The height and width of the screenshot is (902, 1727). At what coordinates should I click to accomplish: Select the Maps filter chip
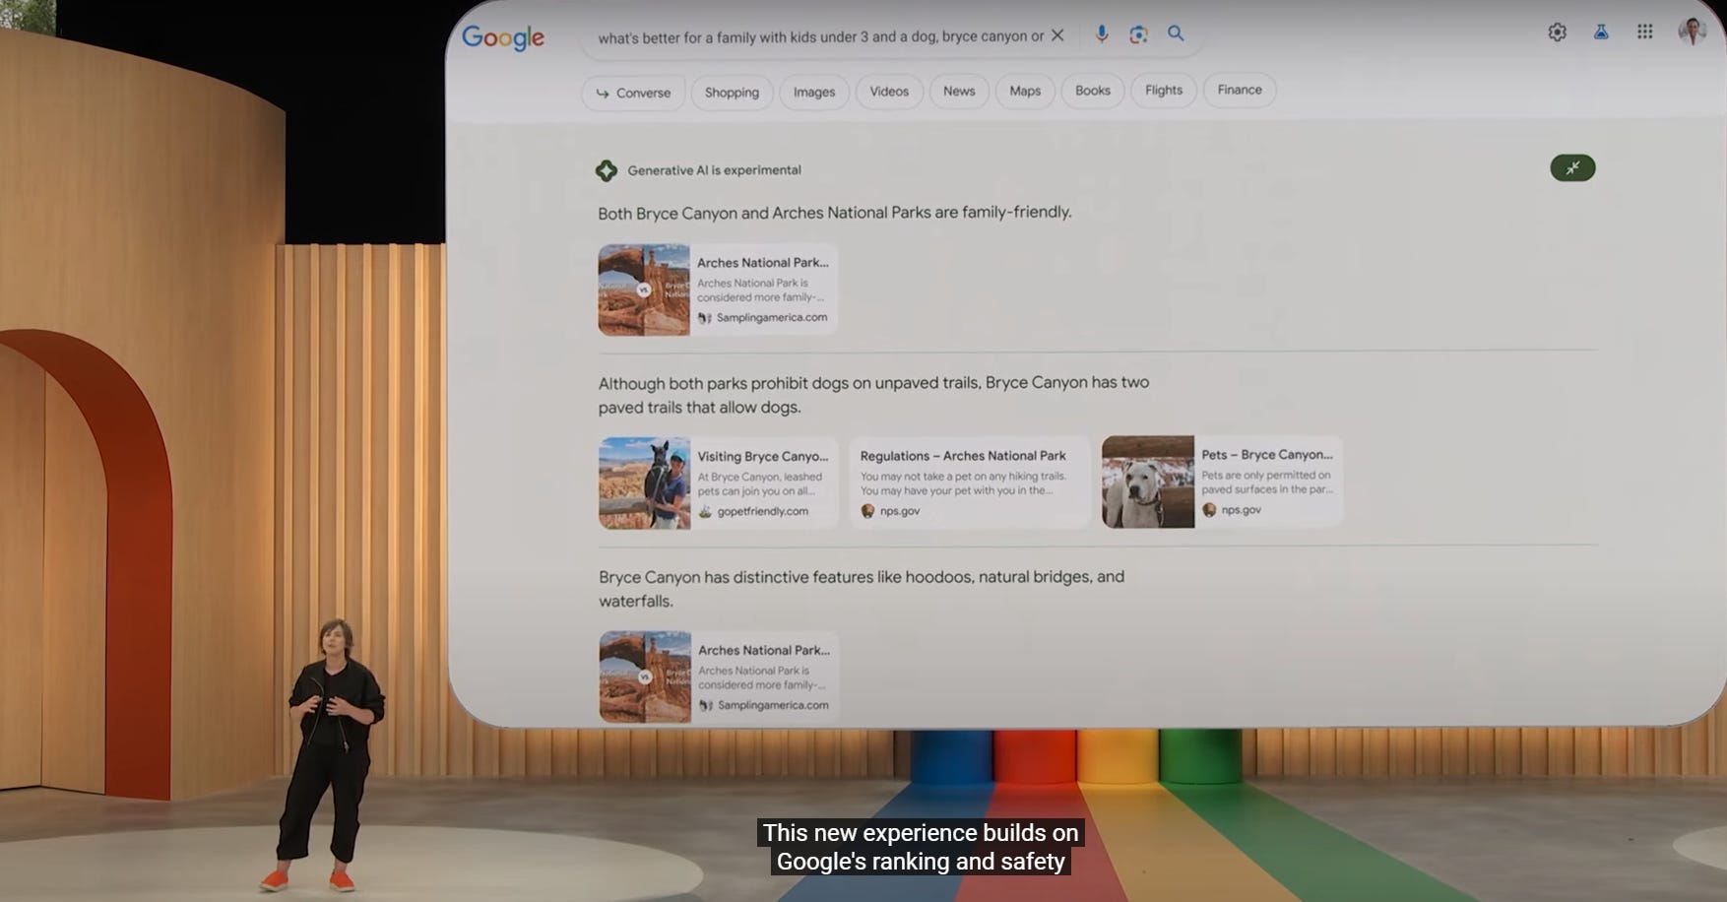point(1025,91)
